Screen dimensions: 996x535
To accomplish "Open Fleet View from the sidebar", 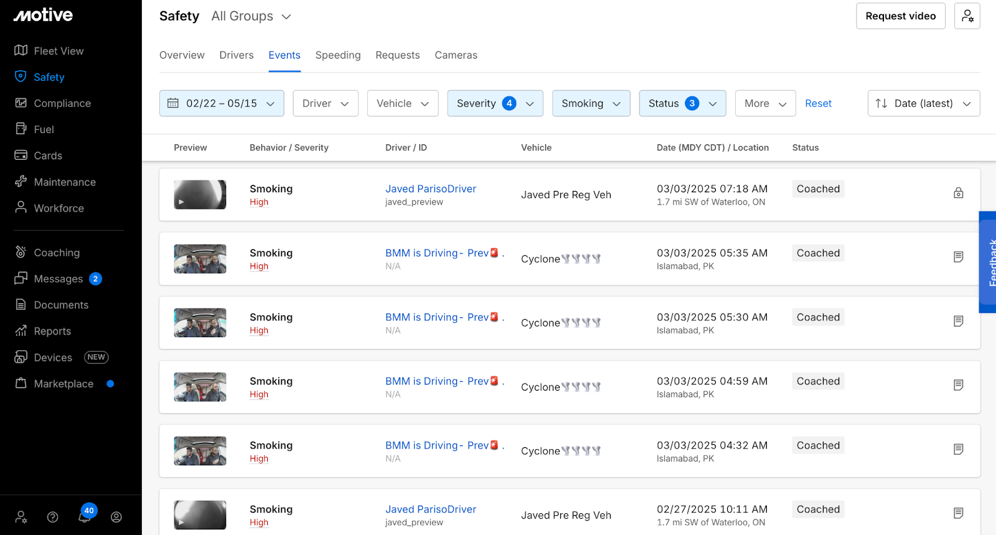I will pos(59,51).
